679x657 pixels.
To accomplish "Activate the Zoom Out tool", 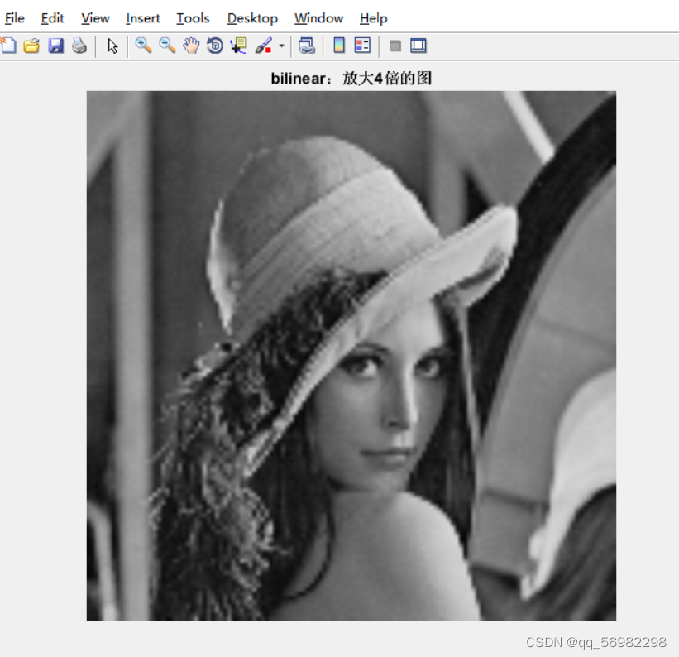I will coord(167,46).
